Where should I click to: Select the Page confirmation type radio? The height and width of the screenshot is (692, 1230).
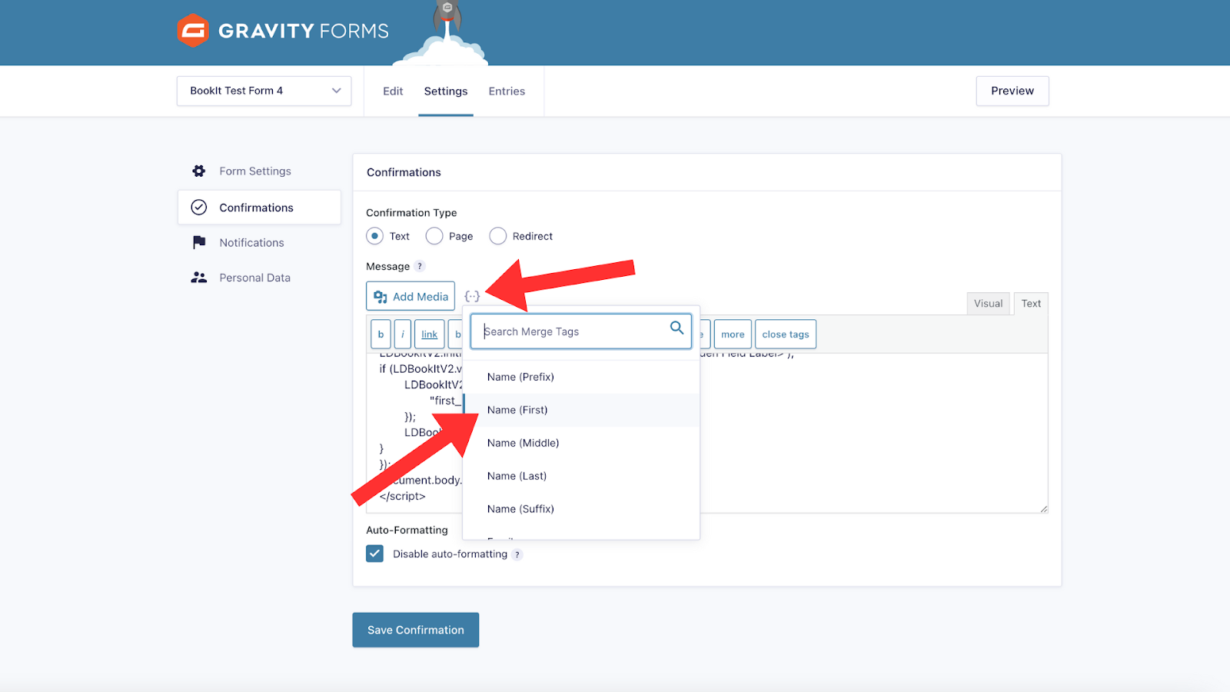click(x=434, y=236)
